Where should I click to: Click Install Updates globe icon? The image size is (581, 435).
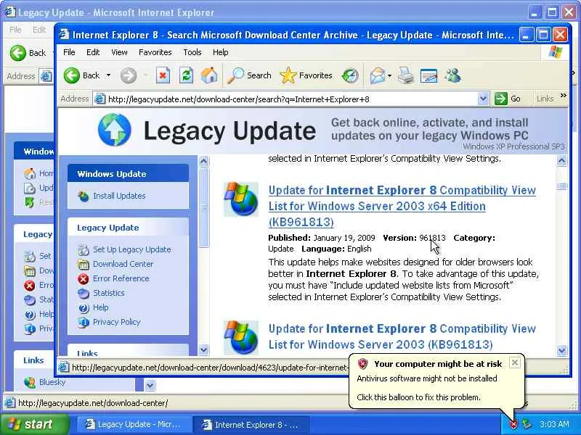84,196
